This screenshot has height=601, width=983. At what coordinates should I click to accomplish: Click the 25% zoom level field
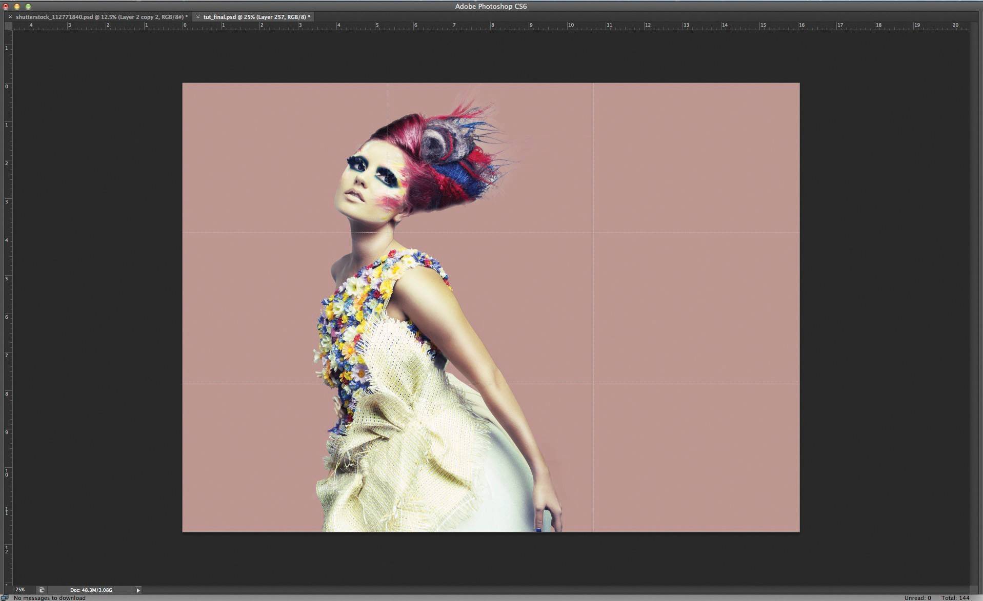pyautogui.click(x=20, y=590)
